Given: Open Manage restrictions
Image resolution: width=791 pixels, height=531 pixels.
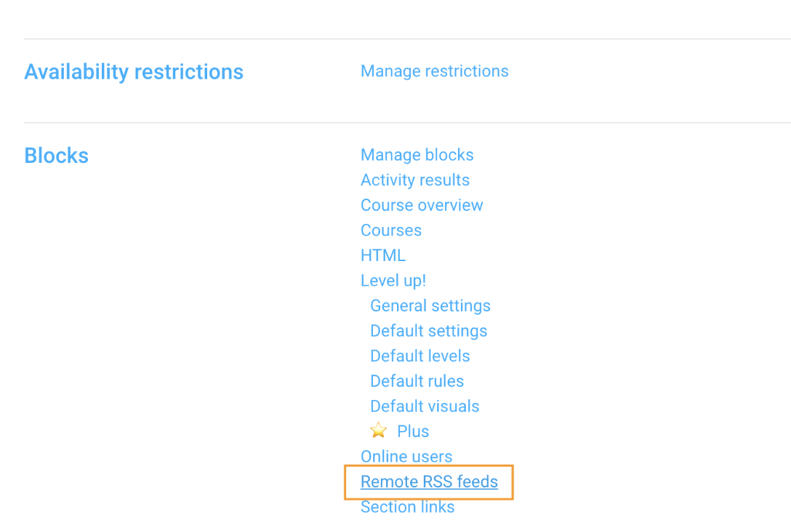Looking at the screenshot, I should (x=434, y=71).
